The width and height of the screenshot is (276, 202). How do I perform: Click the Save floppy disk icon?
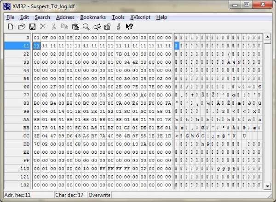(32, 27)
